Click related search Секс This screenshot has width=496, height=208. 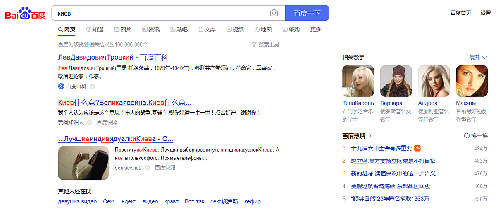point(109,201)
